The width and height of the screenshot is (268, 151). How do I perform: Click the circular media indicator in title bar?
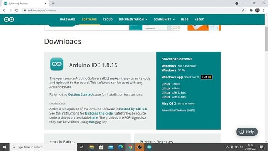tap(237, 3)
